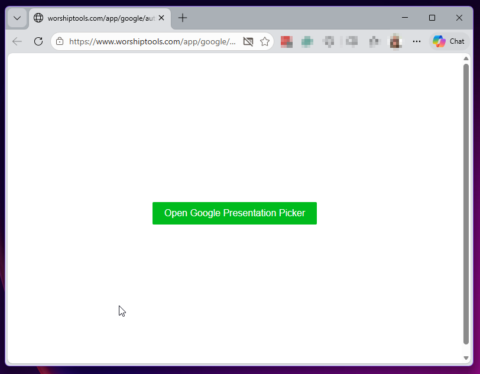This screenshot has width=480, height=374.
Task: Open a new tab with plus icon
Action: click(x=183, y=18)
